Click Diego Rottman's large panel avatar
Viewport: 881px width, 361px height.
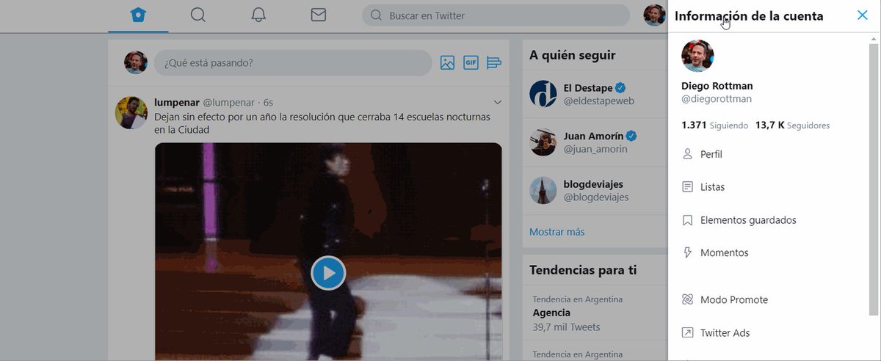697,56
